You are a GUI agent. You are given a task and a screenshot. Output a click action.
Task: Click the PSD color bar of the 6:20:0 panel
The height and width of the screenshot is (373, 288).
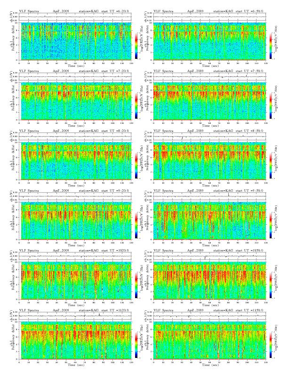[x=136, y=46]
